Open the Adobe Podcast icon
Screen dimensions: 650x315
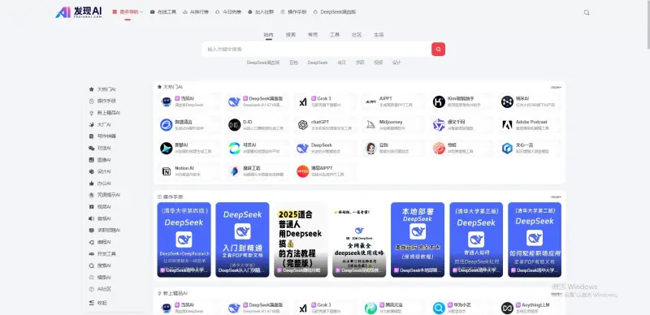507,125
